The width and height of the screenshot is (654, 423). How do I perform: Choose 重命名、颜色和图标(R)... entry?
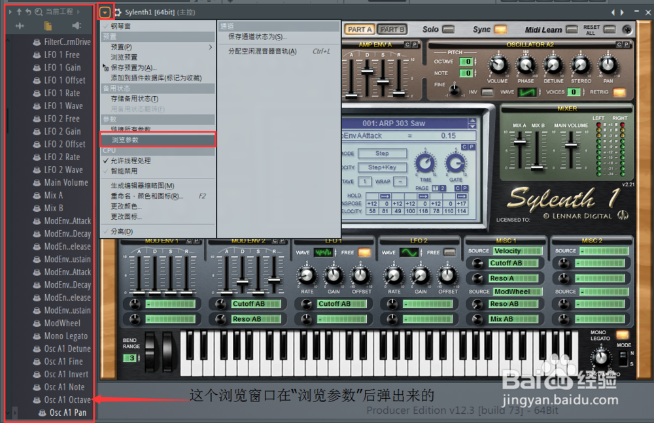click(158, 196)
